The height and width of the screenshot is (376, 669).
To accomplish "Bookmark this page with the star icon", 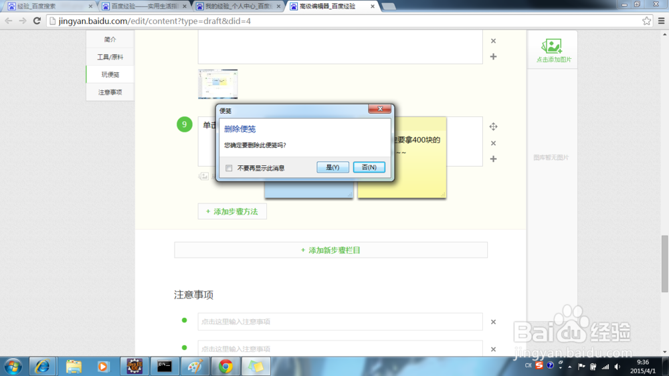I will 646,21.
